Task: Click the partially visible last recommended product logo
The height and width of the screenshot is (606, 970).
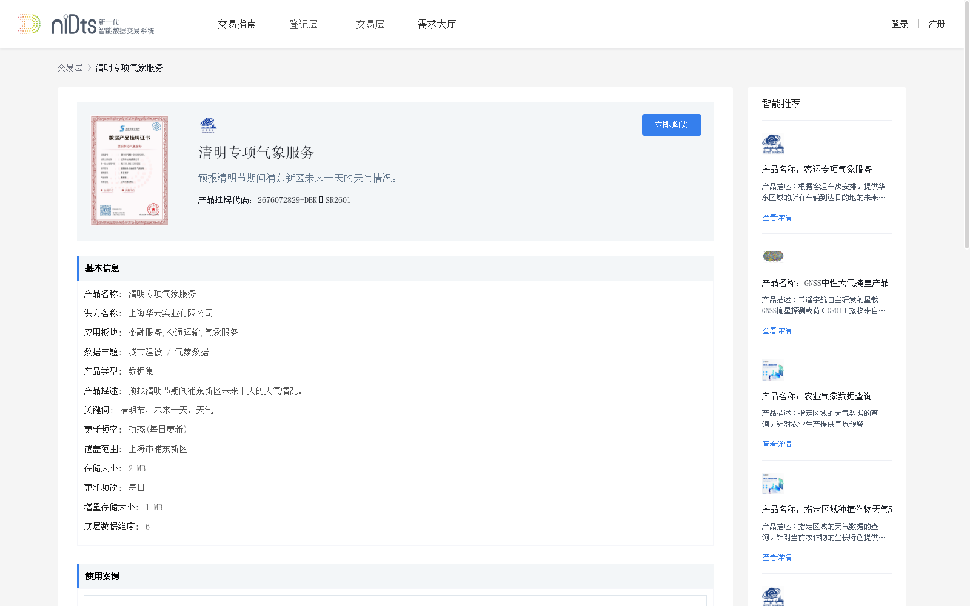Action: tap(773, 596)
